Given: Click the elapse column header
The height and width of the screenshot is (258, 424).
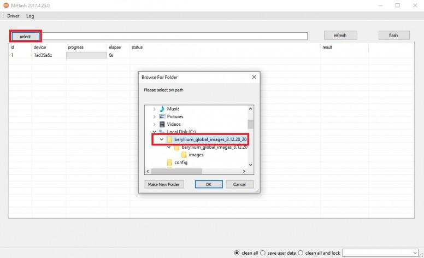Looking at the screenshot, I should tap(115, 47).
